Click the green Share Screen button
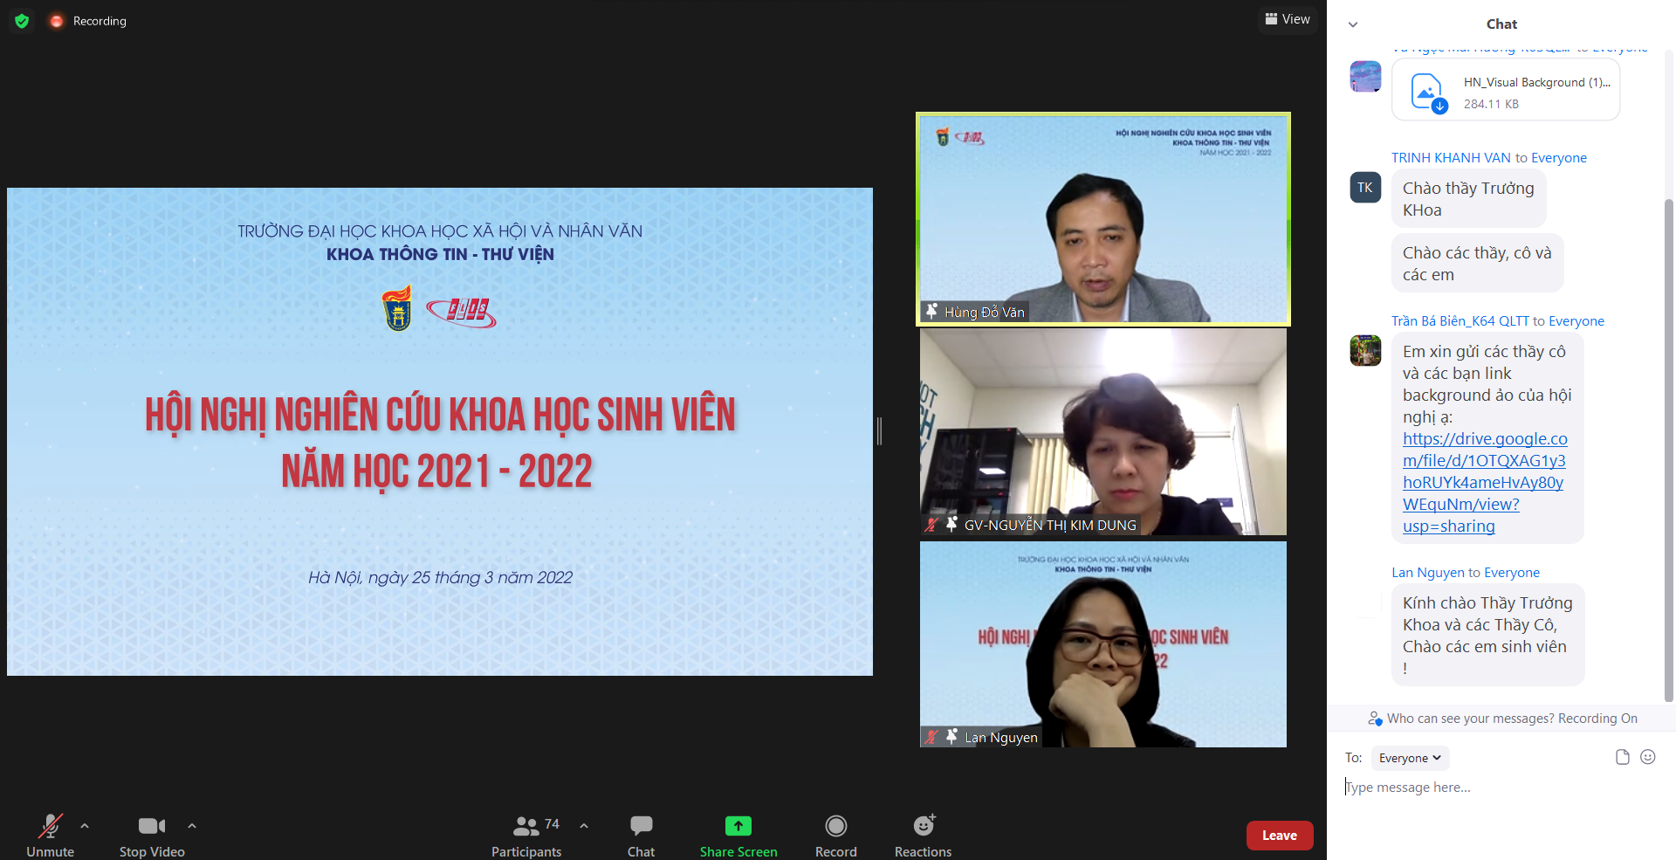The height and width of the screenshot is (860, 1676). [x=738, y=836]
